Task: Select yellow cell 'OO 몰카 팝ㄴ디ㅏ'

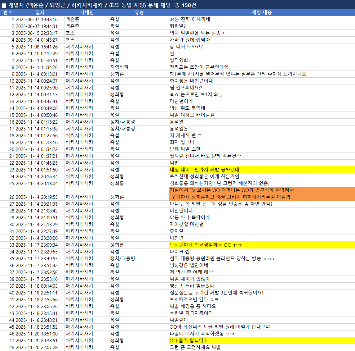Action: coord(262,340)
